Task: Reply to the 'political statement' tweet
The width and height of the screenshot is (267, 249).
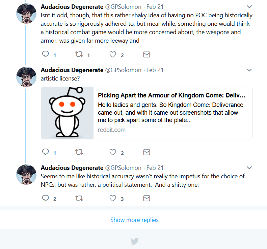Action: click(x=46, y=198)
